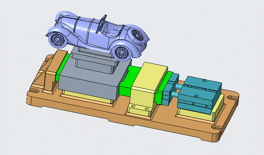Select the small teal clamp beside green plate
This screenshot has height=155, width=264.
(x=170, y=89)
